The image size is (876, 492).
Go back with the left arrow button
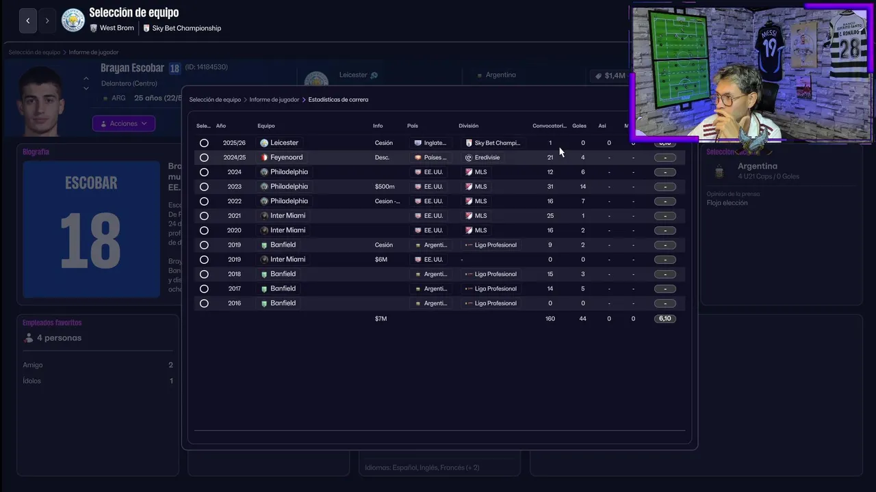point(27,20)
